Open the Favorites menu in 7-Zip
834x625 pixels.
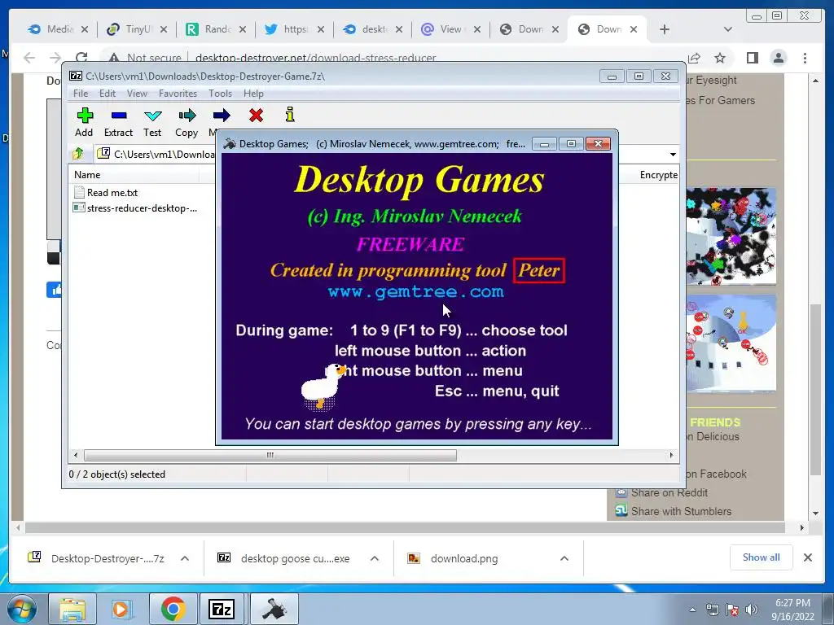coord(178,94)
